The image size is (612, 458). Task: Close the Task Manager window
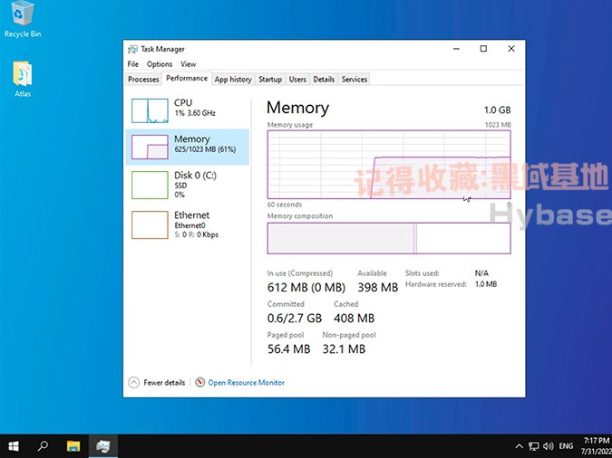(x=511, y=49)
